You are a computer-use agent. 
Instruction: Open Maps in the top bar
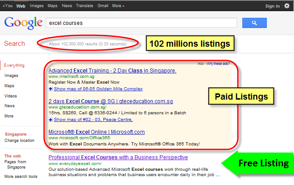click(x=52, y=6)
